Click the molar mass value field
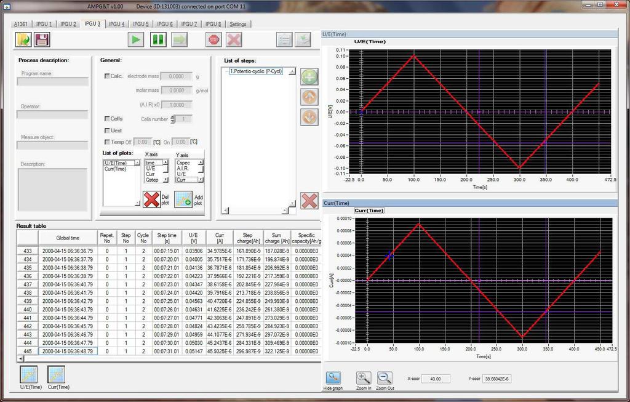 tap(177, 90)
